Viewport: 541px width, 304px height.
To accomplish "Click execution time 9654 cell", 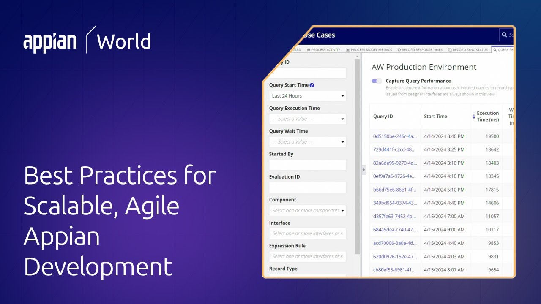I will pos(493,270).
